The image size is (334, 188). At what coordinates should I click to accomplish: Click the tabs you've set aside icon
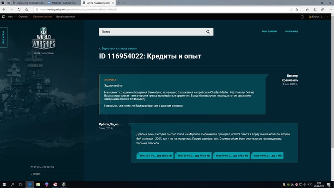coord(3,3)
